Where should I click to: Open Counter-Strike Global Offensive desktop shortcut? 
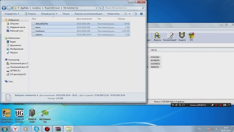click(7, 115)
